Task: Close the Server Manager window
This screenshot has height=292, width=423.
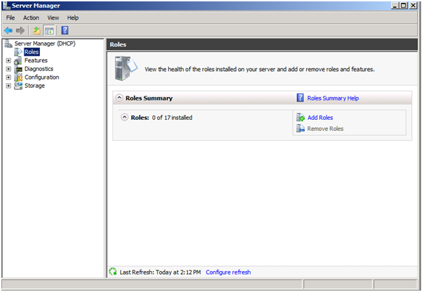Action: (413, 6)
